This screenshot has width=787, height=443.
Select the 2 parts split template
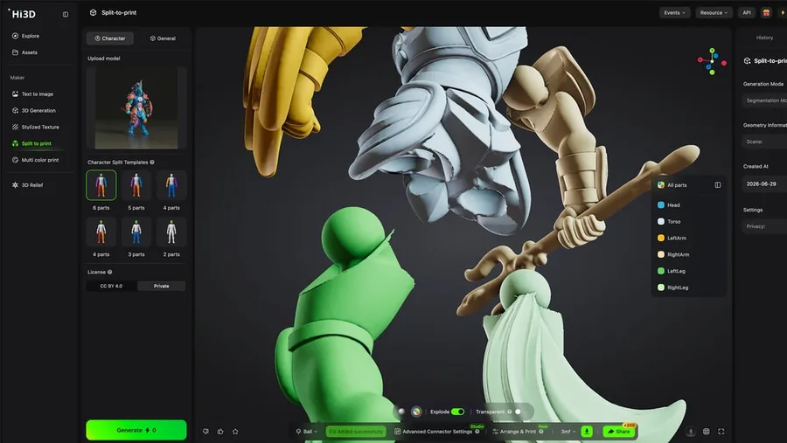click(171, 232)
